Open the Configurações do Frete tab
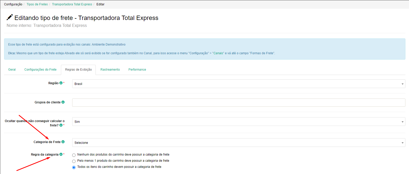Image resolution: width=409 pixels, height=174 pixels. [40, 70]
